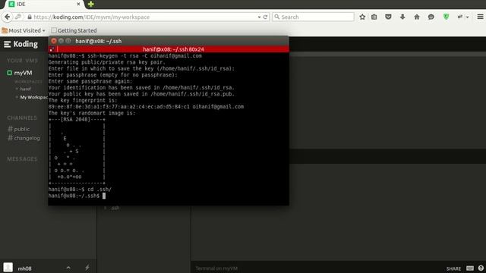Click the YOUR VMS section header

[x=22, y=61]
